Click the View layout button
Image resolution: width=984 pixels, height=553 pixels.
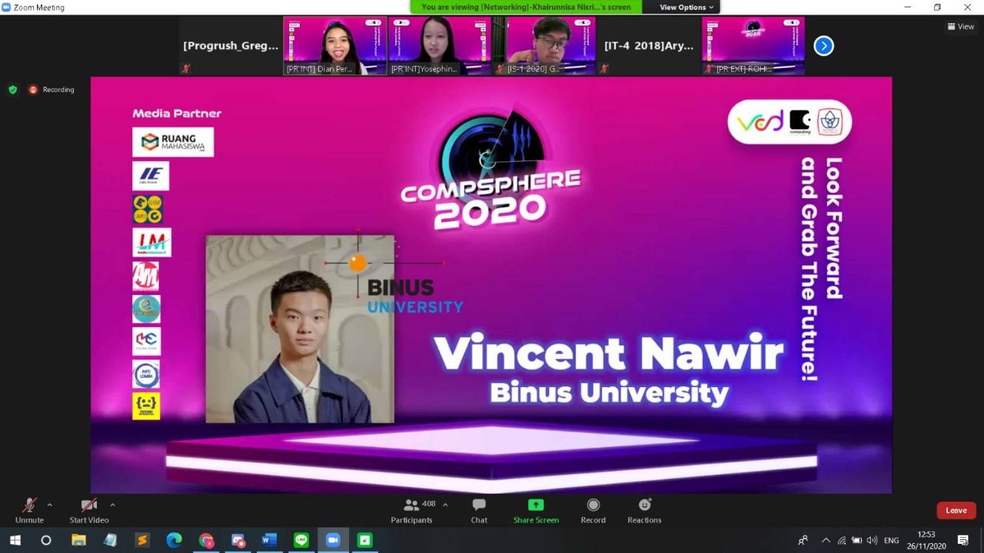point(961,26)
